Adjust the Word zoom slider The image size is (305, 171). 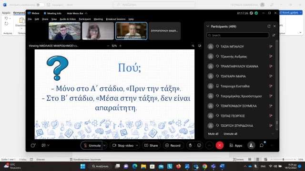[283, 160]
